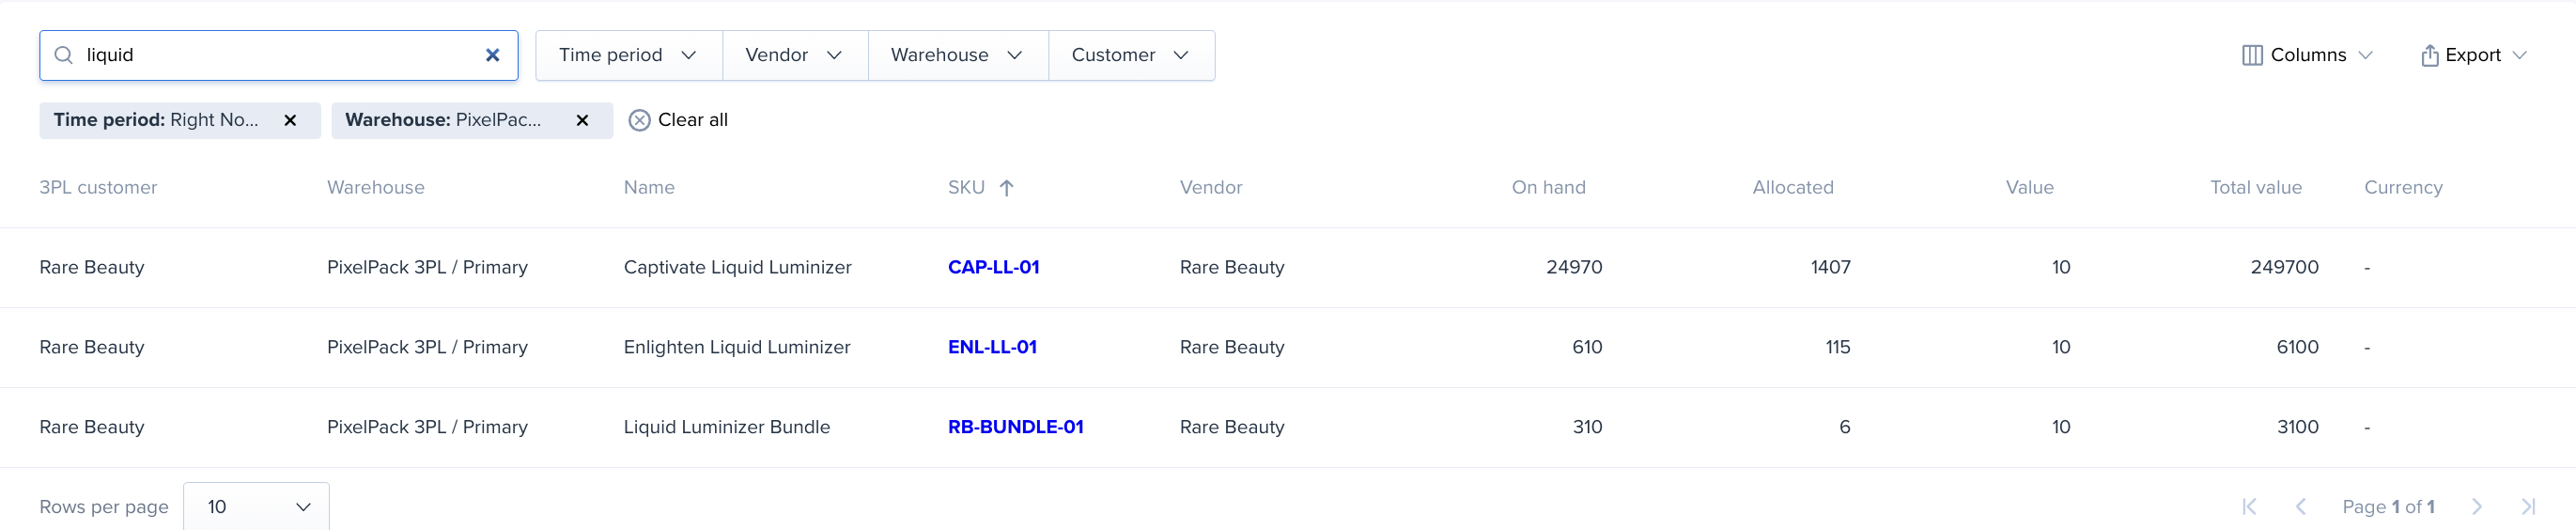
Task: Click the Warehouse: PixelPac chip label
Action: click(443, 120)
